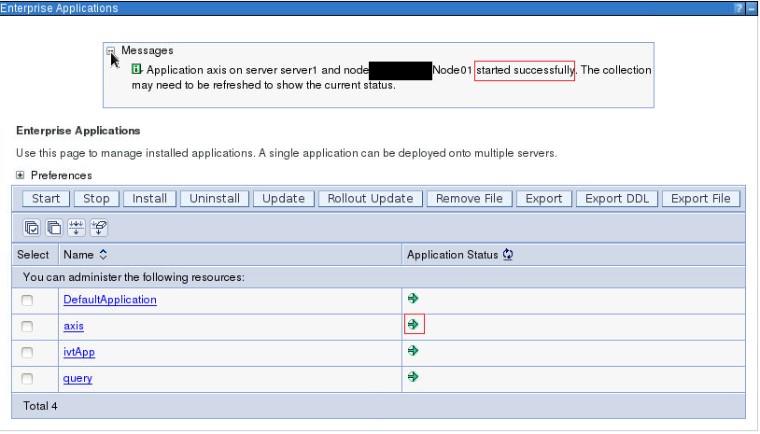Expand the Preferences section
760x434 pixels.
point(20,175)
